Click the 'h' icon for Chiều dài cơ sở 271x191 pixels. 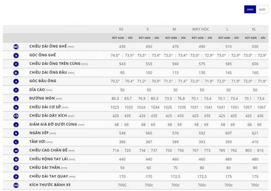tap(16, 107)
